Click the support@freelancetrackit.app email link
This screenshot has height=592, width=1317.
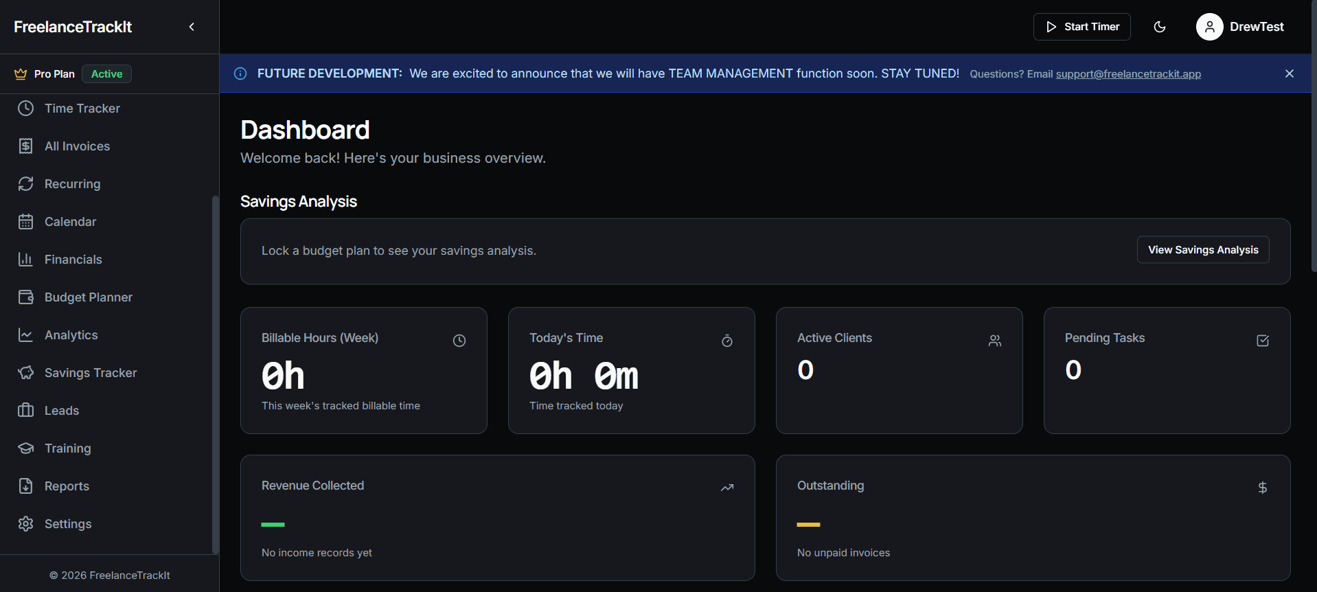1127,74
